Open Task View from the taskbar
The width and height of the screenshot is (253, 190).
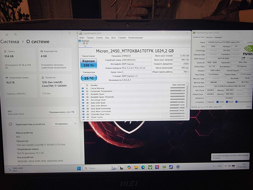122,168
